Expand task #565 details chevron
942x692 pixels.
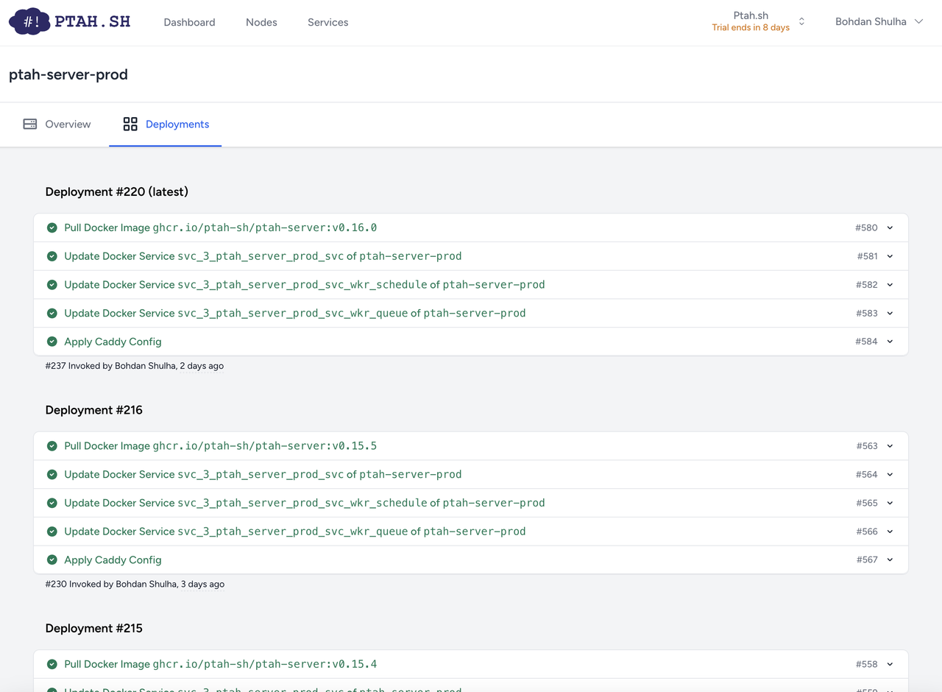(890, 503)
